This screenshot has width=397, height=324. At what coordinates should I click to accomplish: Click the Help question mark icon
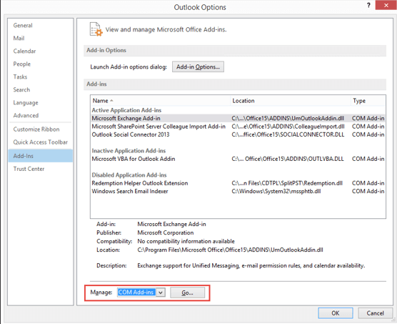368,5
